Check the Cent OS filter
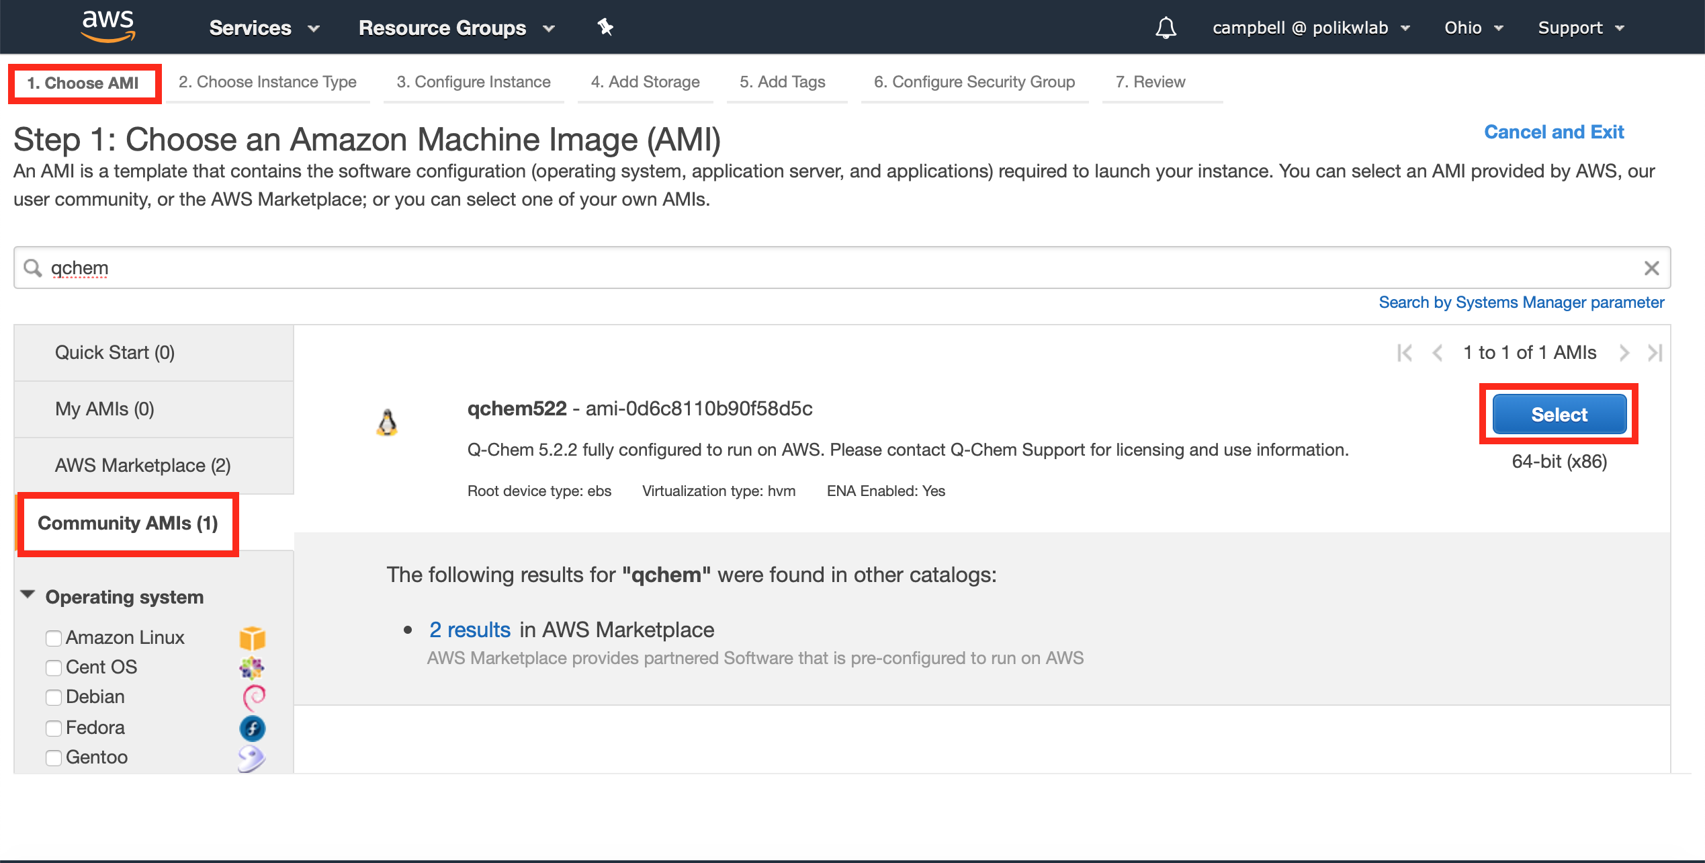Image resolution: width=1705 pixels, height=863 pixels. click(x=53, y=667)
